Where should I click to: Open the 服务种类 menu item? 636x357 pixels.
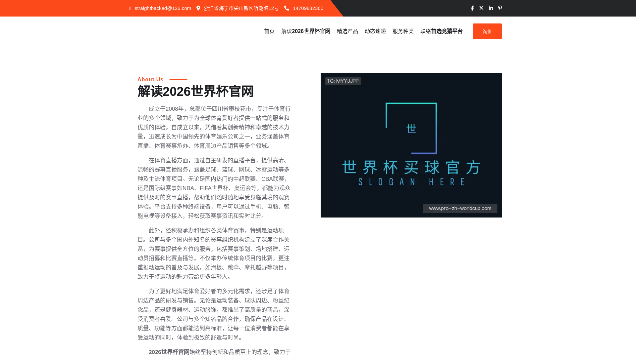403,31
